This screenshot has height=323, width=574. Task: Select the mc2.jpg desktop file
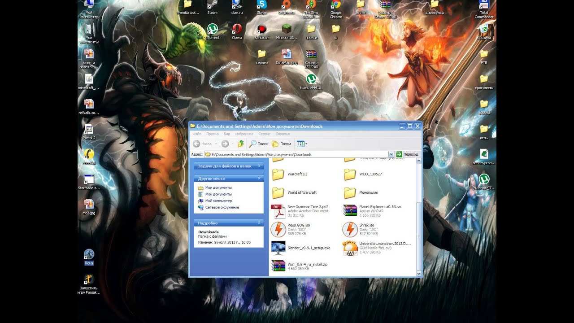pyautogui.click(x=89, y=207)
